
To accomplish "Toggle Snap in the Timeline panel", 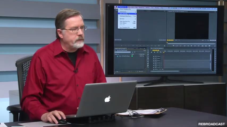I will (155, 52).
